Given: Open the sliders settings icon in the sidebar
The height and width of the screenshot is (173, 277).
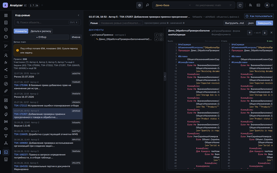Looking at the screenshot, I should point(6,100).
